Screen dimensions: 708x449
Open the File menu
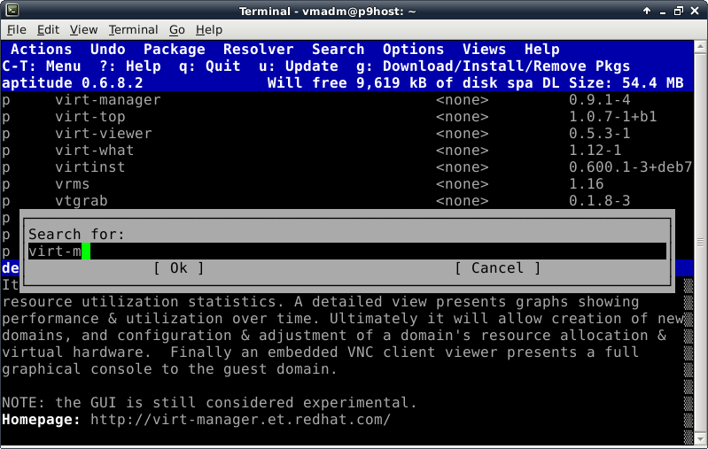coord(17,30)
